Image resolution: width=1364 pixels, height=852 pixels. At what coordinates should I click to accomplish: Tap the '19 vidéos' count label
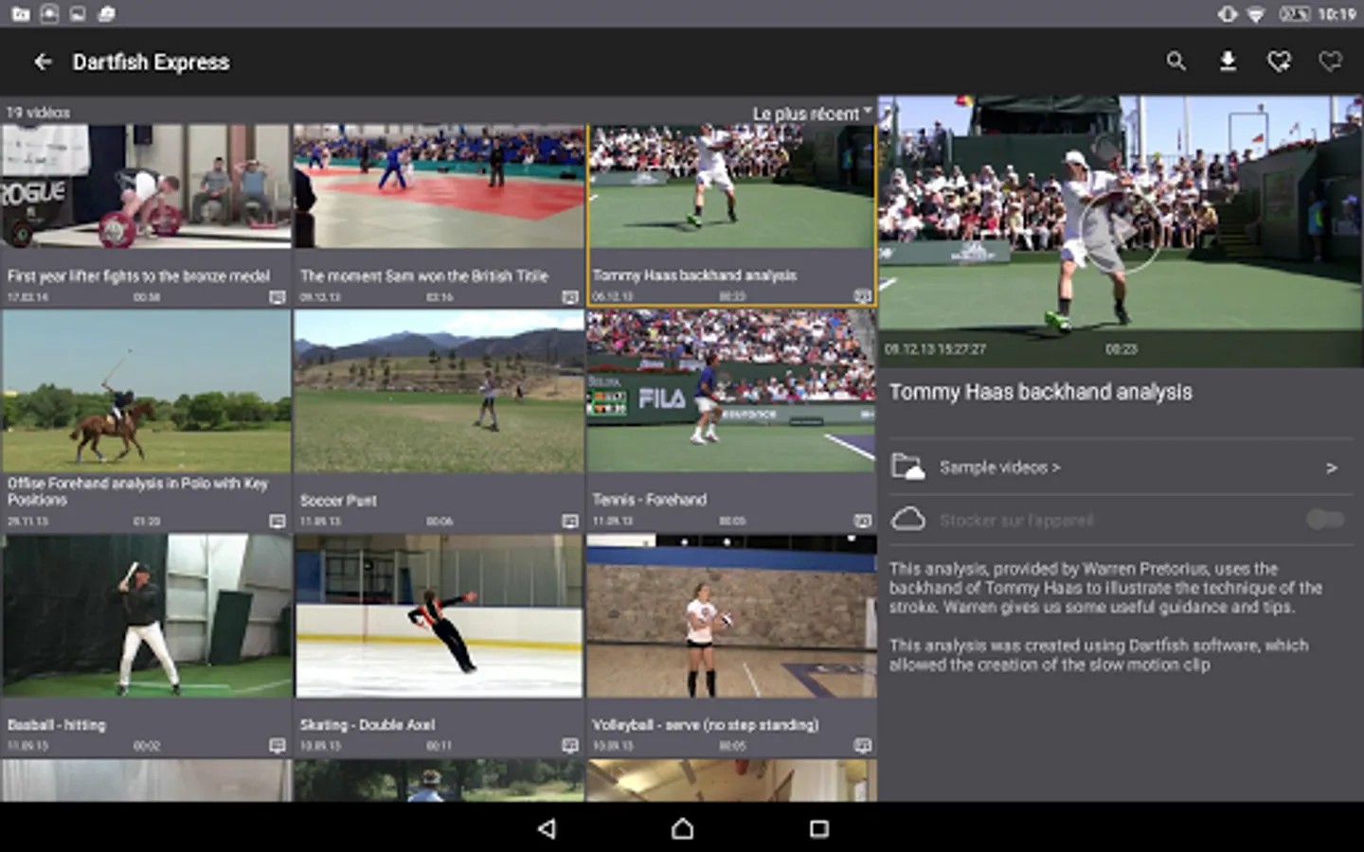pos(38,113)
